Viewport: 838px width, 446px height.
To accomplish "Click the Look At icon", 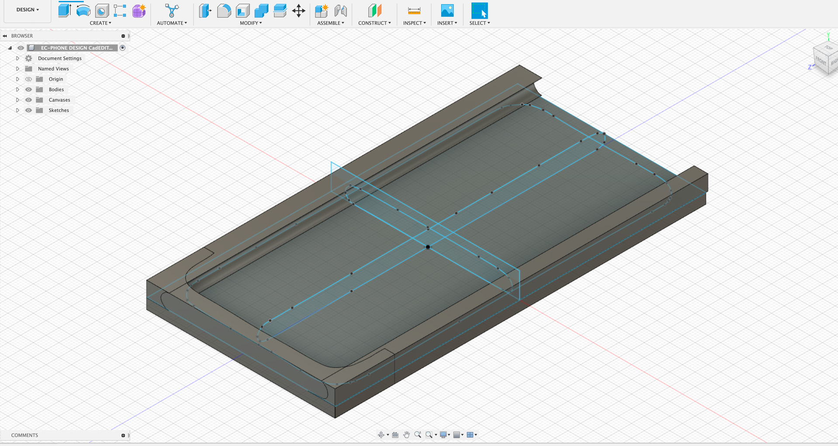I will (x=395, y=435).
